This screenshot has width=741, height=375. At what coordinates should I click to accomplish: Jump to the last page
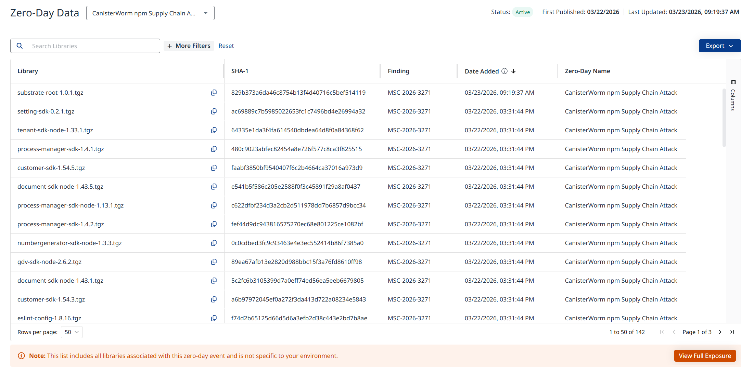(732, 332)
